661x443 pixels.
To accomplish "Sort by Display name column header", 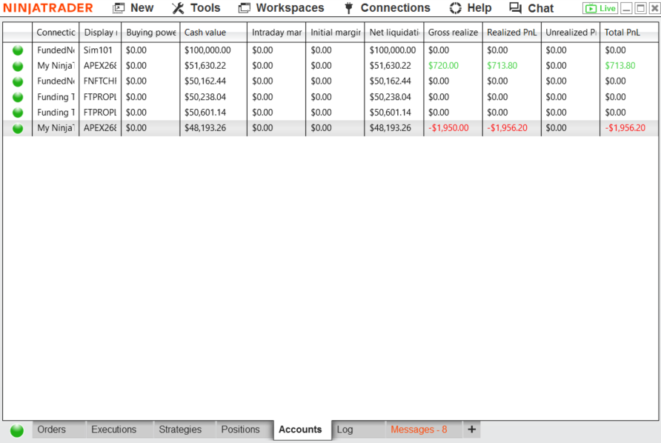I will point(100,33).
